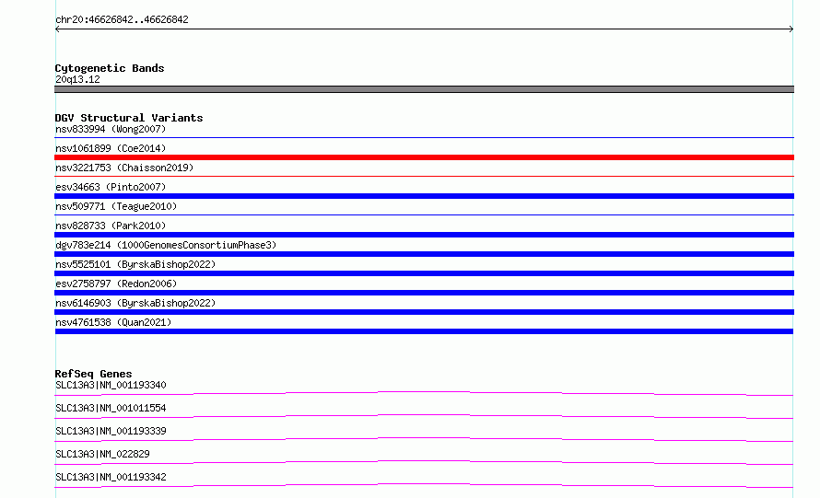Open dgv783e214 (1000GenomesConsortiumPhase3) label
The height and width of the screenshot is (498, 820).
pos(166,245)
